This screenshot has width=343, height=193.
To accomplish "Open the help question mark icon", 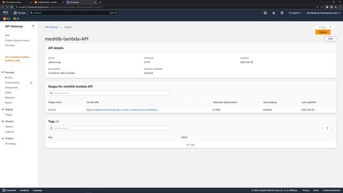I will pyautogui.click(x=282, y=13).
